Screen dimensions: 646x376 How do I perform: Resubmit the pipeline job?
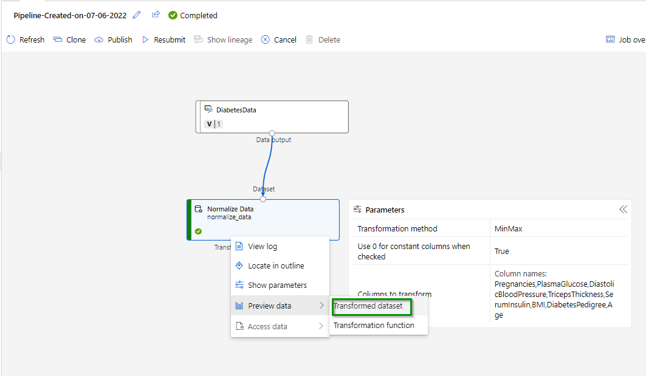[x=163, y=39]
